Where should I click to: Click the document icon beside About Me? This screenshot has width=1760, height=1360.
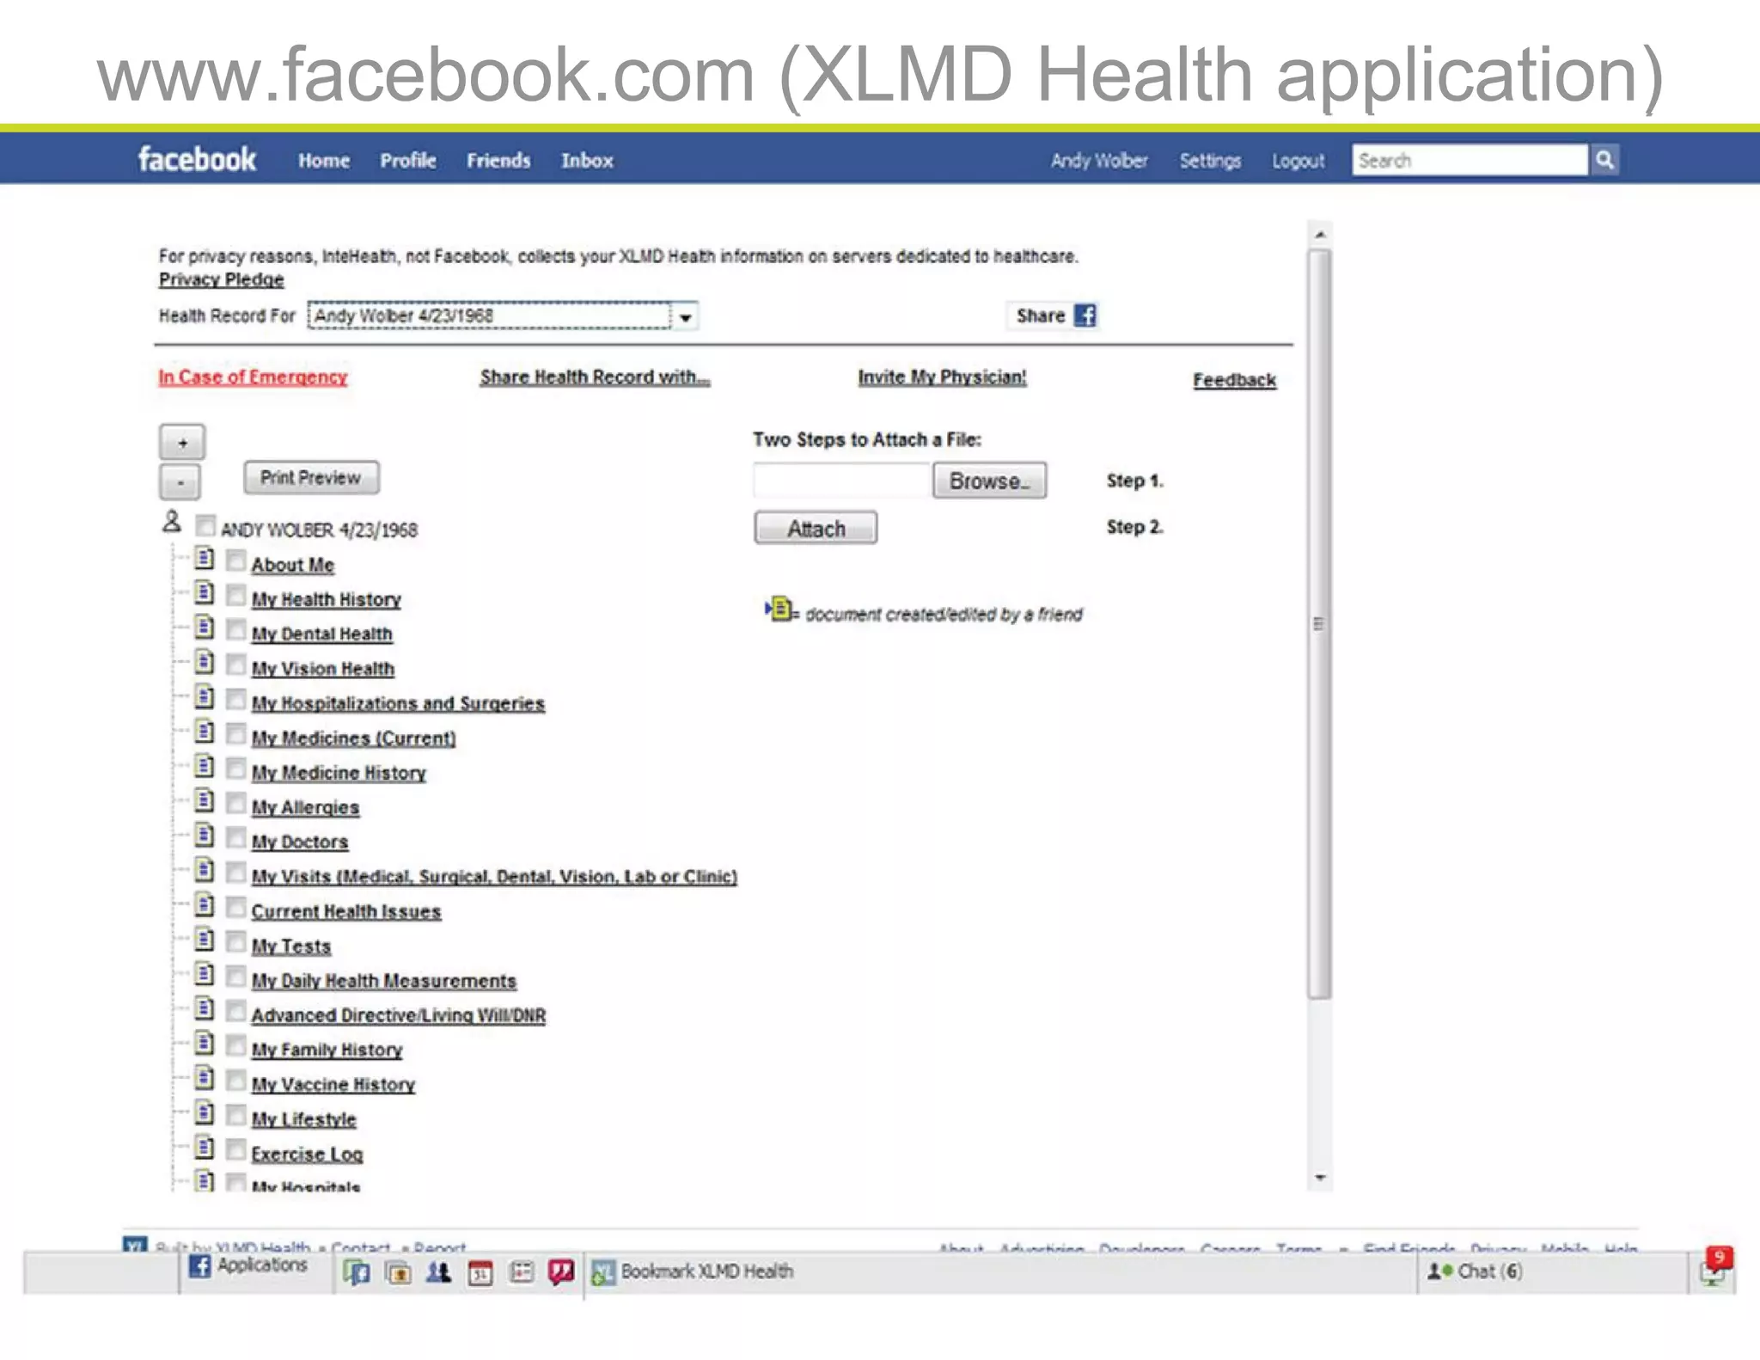pyautogui.click(x=204, y=559)
